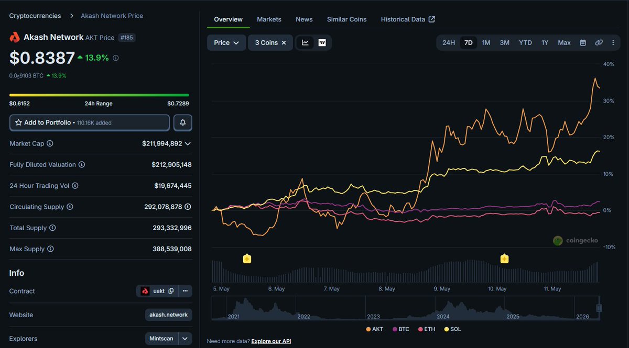The width and height of the screenshot is (629, 348).
Task: Copy chart link icon
Action: pos(599,42)
